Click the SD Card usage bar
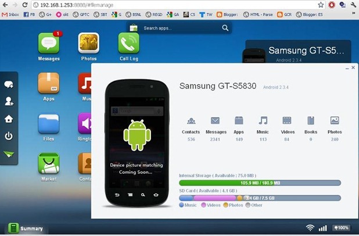The image size is (359, 236). 260,198
